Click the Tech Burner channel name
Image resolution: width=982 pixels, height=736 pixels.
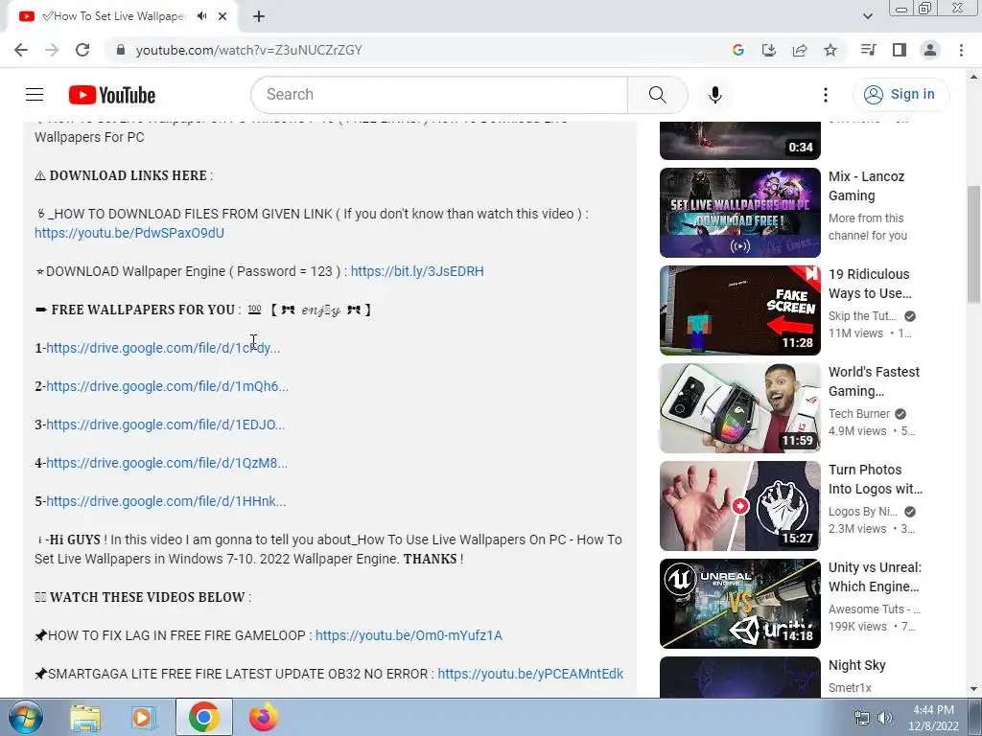click(x=858, y=414)
